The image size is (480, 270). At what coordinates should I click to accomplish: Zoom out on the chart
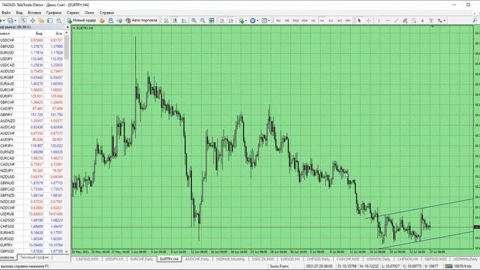[202, 20]
